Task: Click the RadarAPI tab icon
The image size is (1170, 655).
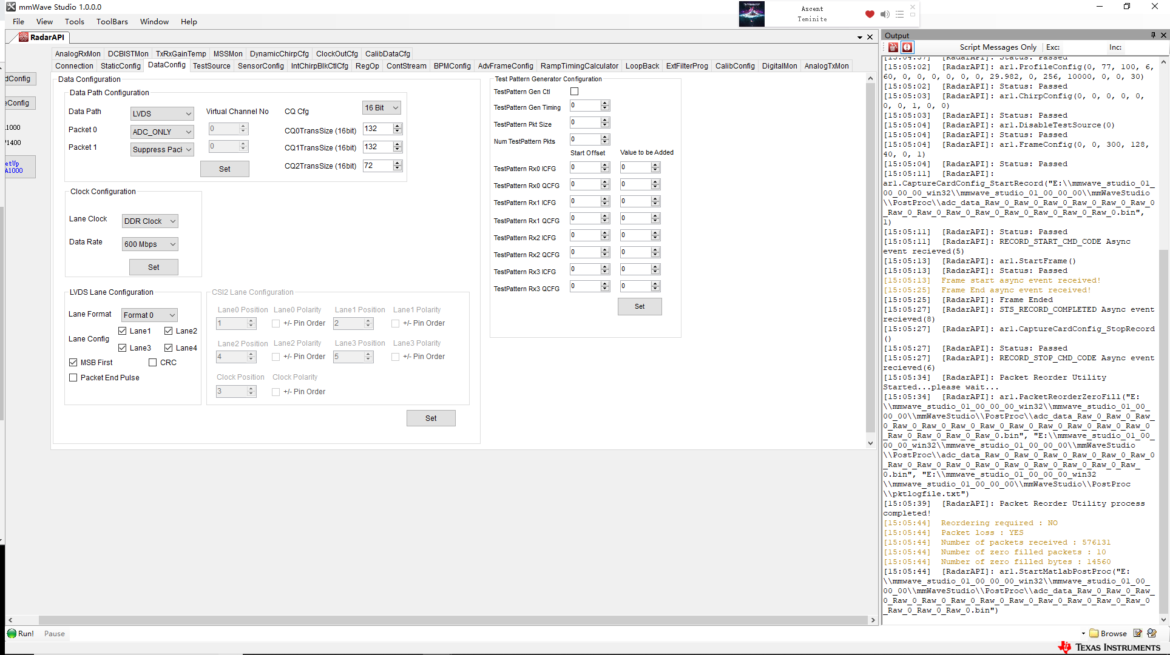Action: (x=24, y=37)
